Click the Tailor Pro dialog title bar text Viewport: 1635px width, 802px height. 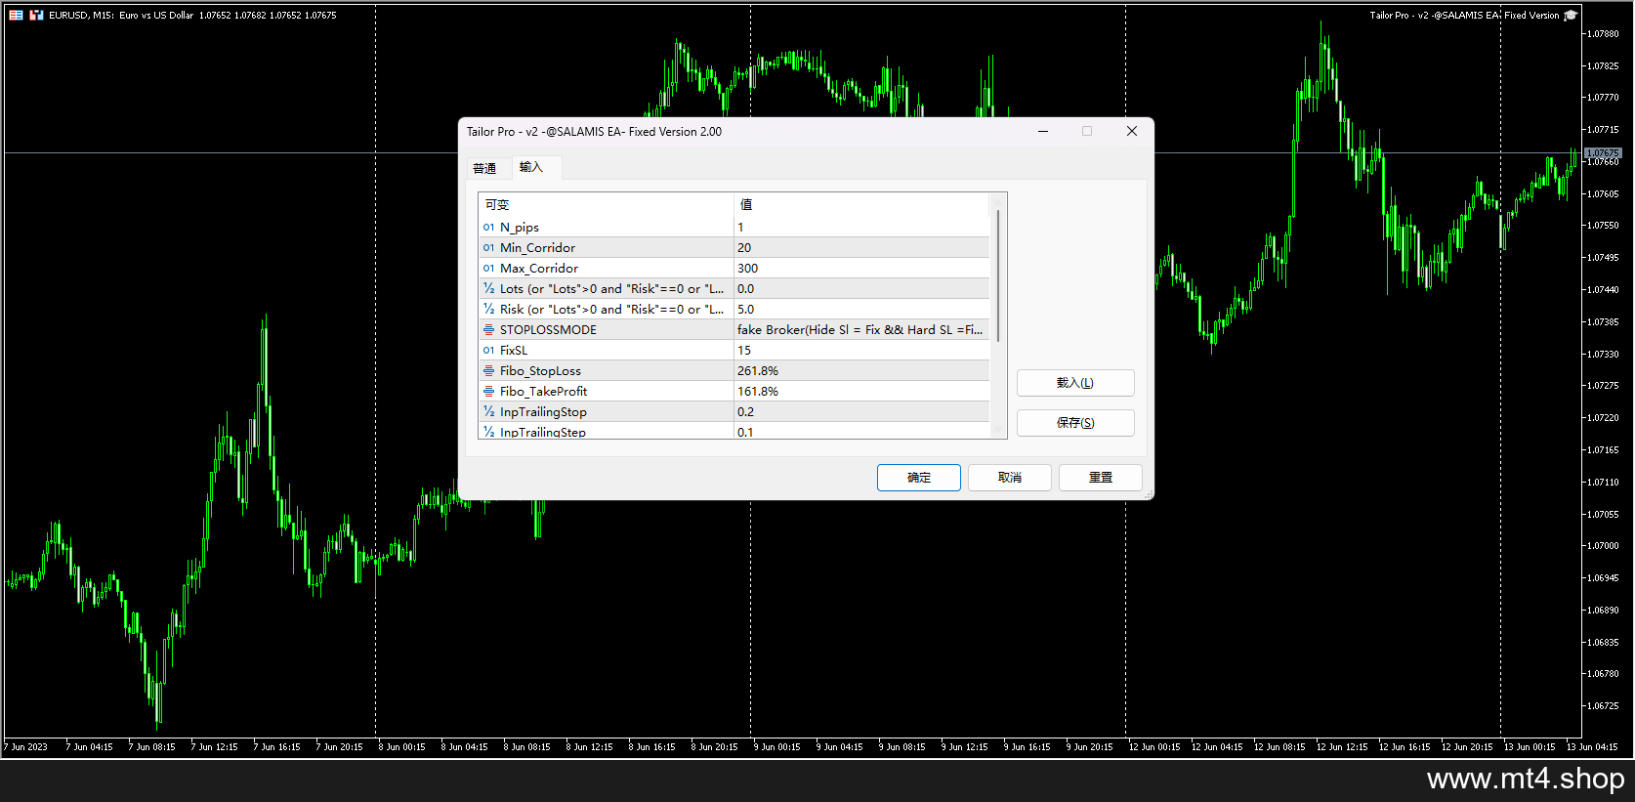pyautogui.click(x=594, y=132)
